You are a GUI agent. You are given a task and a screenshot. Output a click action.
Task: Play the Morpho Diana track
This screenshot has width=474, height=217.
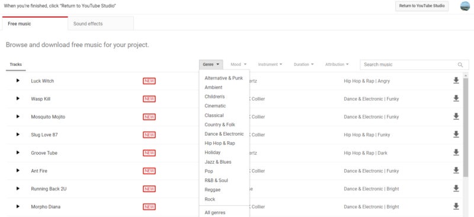coord(18,206)
